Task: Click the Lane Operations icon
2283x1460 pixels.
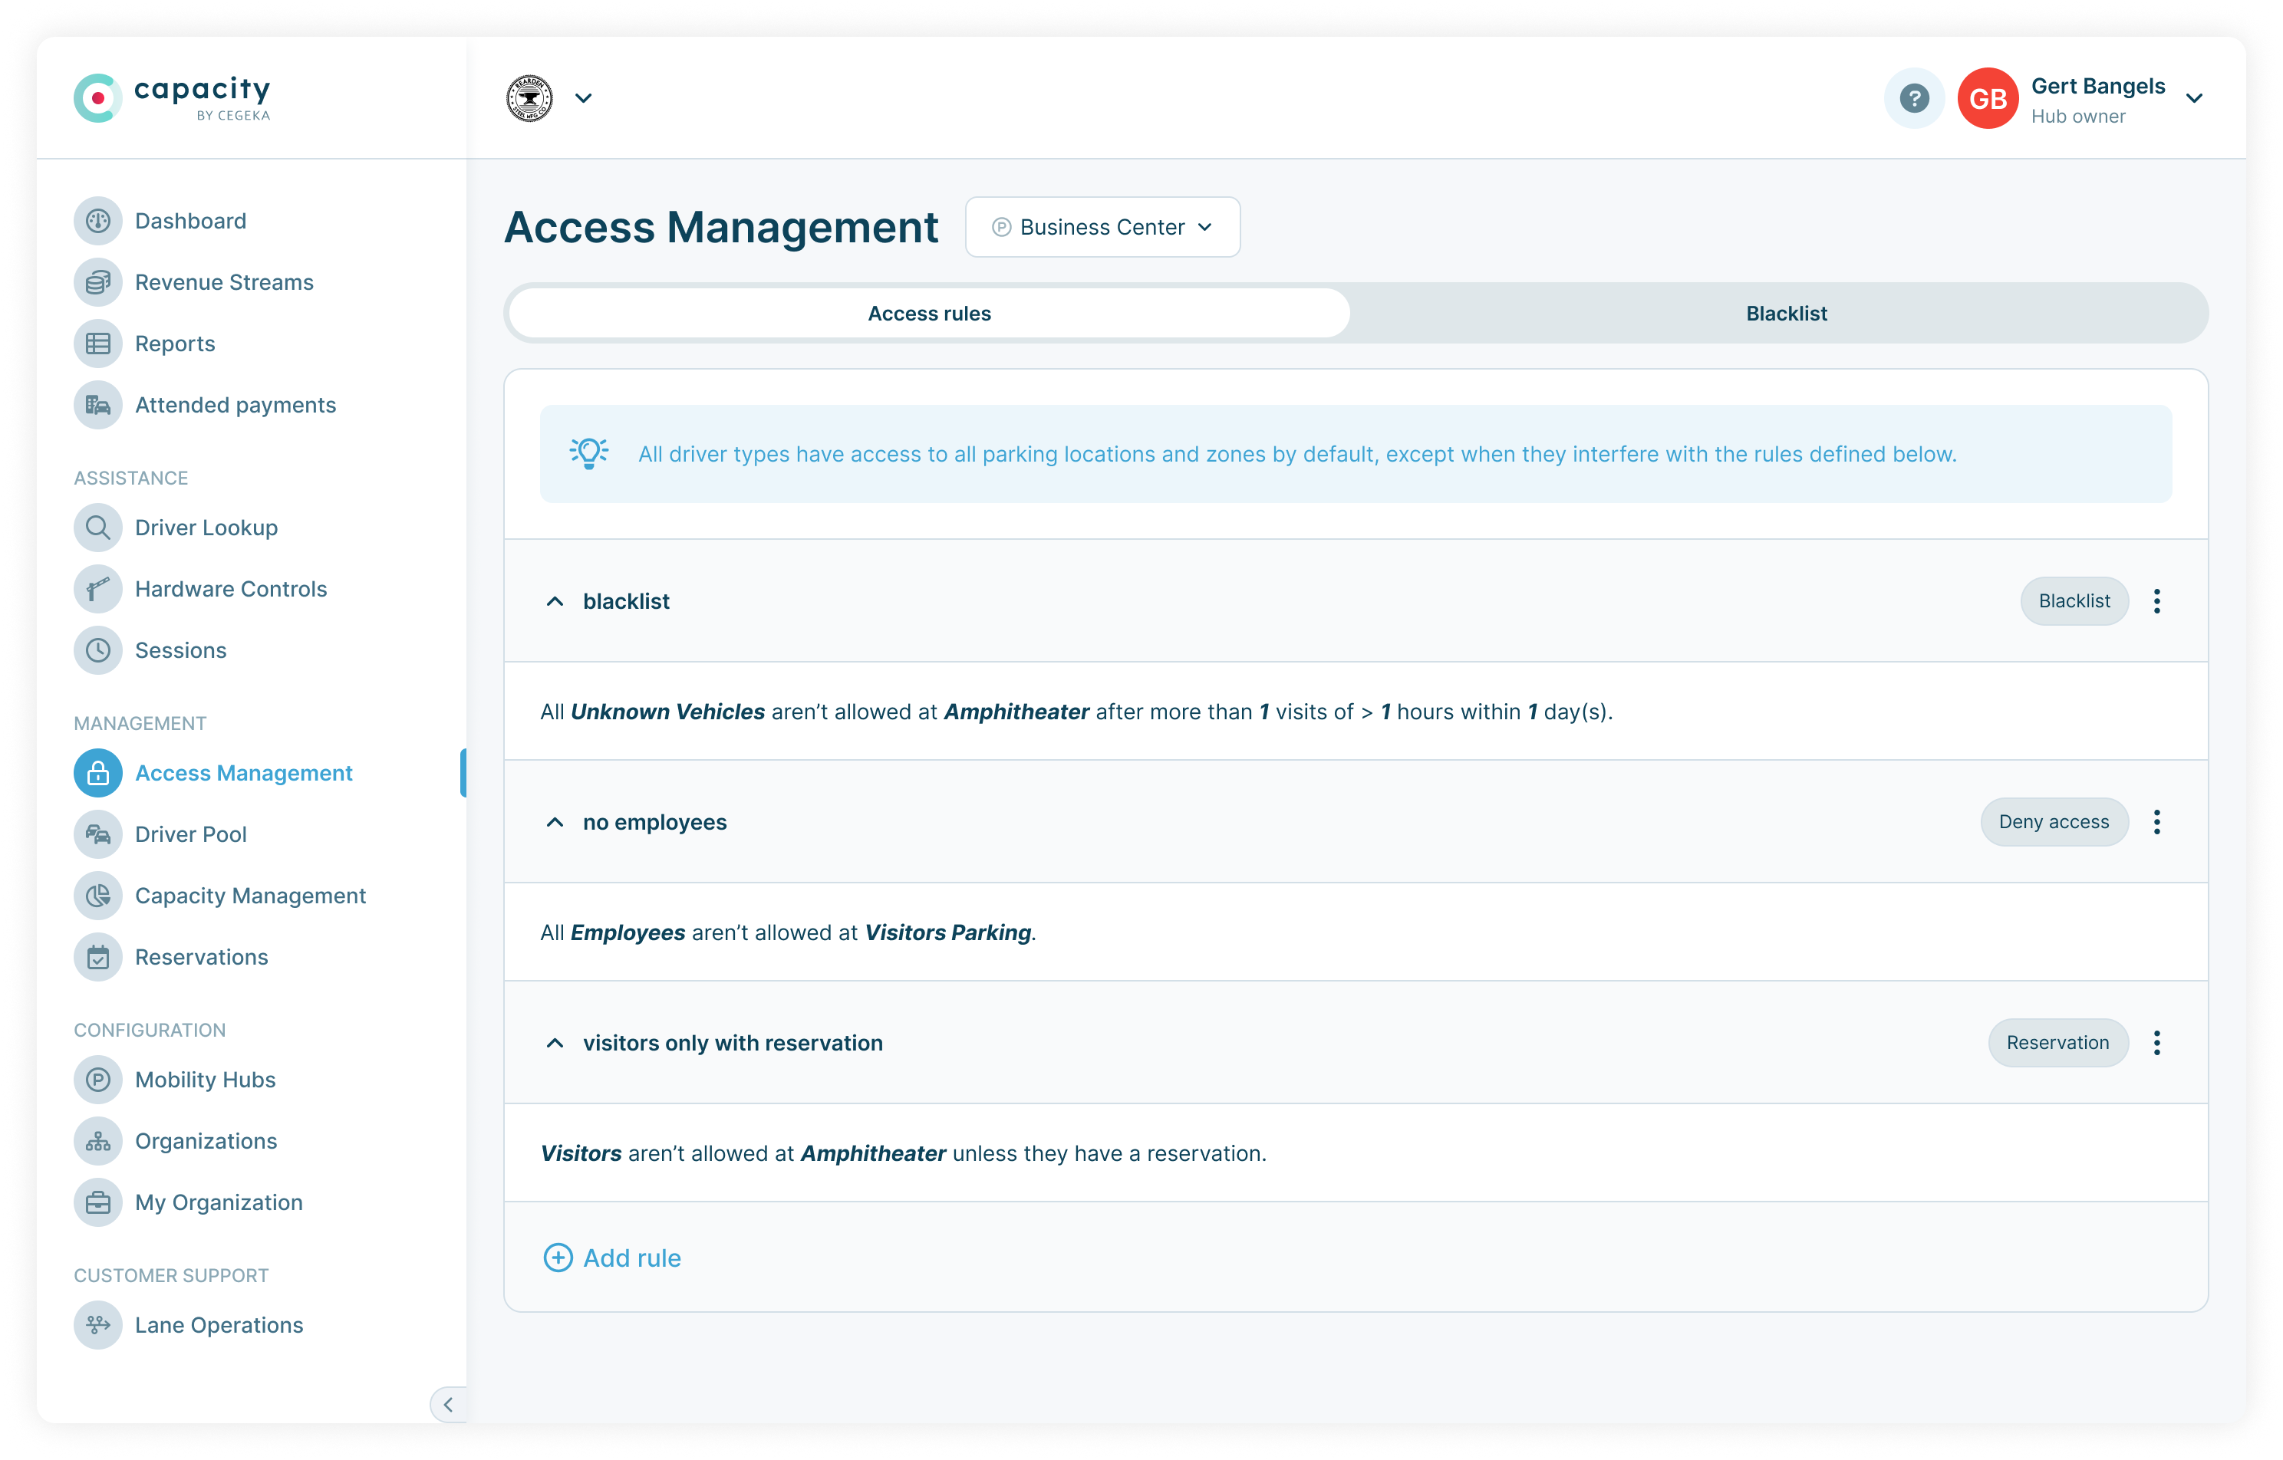Action: tap(97, 1325)
